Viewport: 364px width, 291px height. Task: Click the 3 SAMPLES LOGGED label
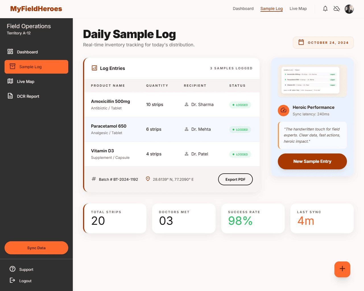coord(231,68)
